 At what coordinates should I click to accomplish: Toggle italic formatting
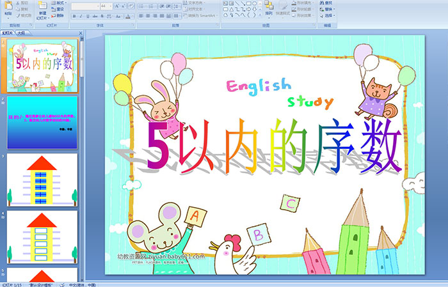(81, 16)
